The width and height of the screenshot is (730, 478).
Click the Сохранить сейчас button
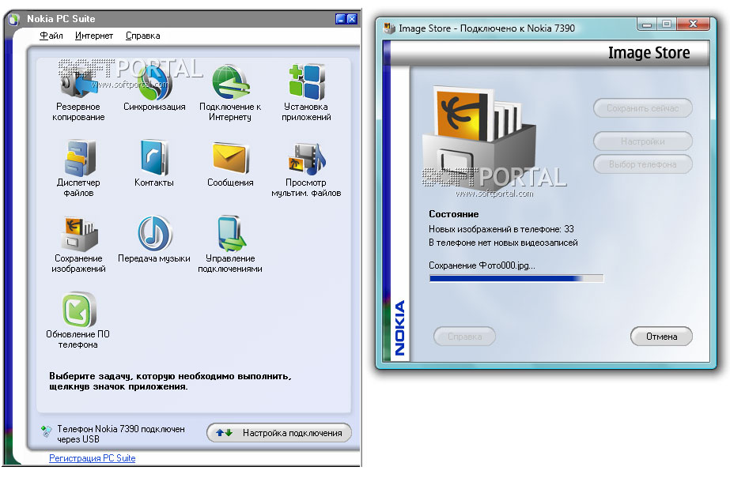coord(642,108)
